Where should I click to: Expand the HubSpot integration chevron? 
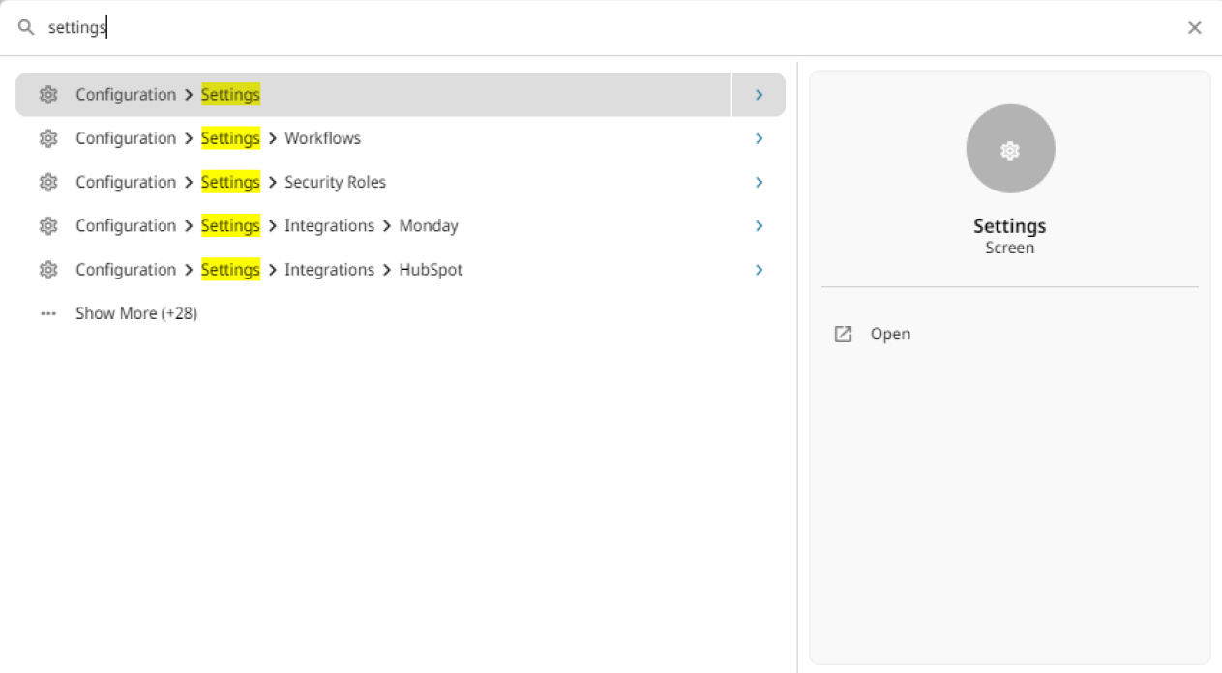[x=759, y=270]
